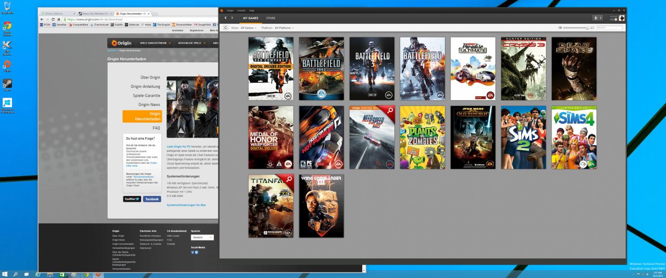Image resolution: width=666 pixels, height=278 pixels.
Task: Click the Origin logo on the website
Action: (x=121, y=43)
